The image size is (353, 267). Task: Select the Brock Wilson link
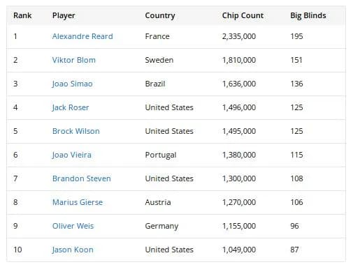76,131
